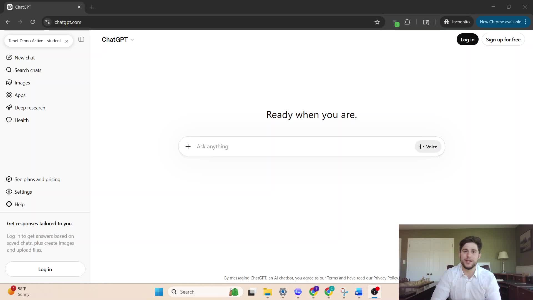This screenshot has height=300, width=533.
Task: Collapse the sidebar with panel toggle
Action: (x=81, y=39)
